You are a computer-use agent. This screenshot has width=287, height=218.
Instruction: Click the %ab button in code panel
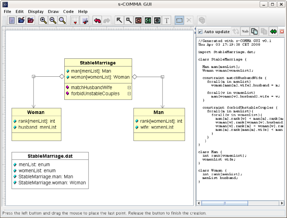245,31
